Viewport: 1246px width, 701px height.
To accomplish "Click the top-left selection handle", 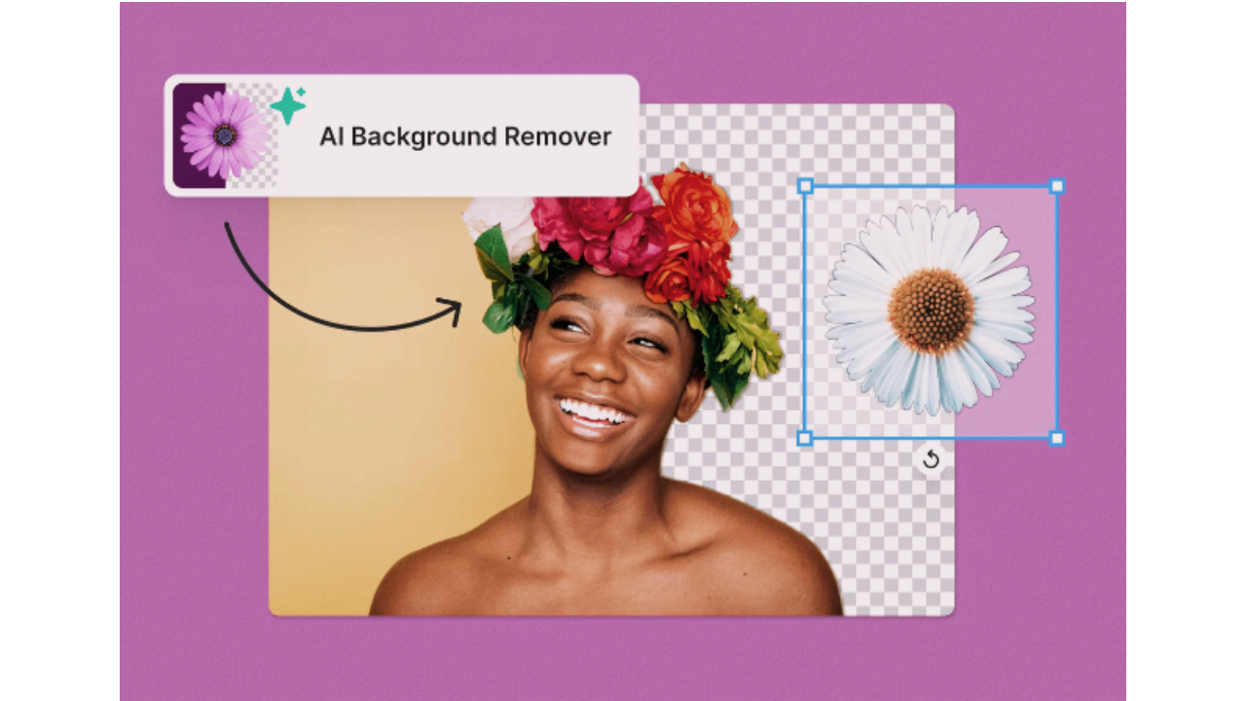I will 804,185.
